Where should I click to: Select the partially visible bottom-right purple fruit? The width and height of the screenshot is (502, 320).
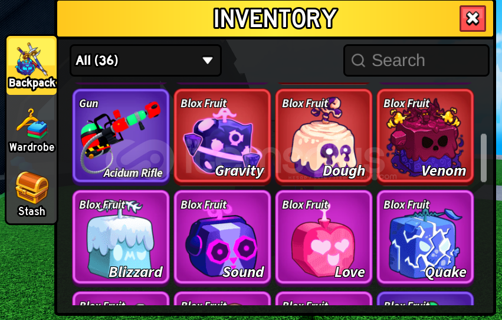tap(425, 299)
